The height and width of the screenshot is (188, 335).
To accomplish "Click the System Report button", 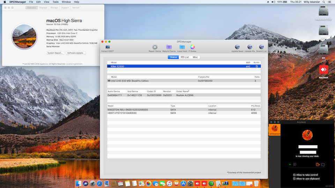I will point(55,53).
